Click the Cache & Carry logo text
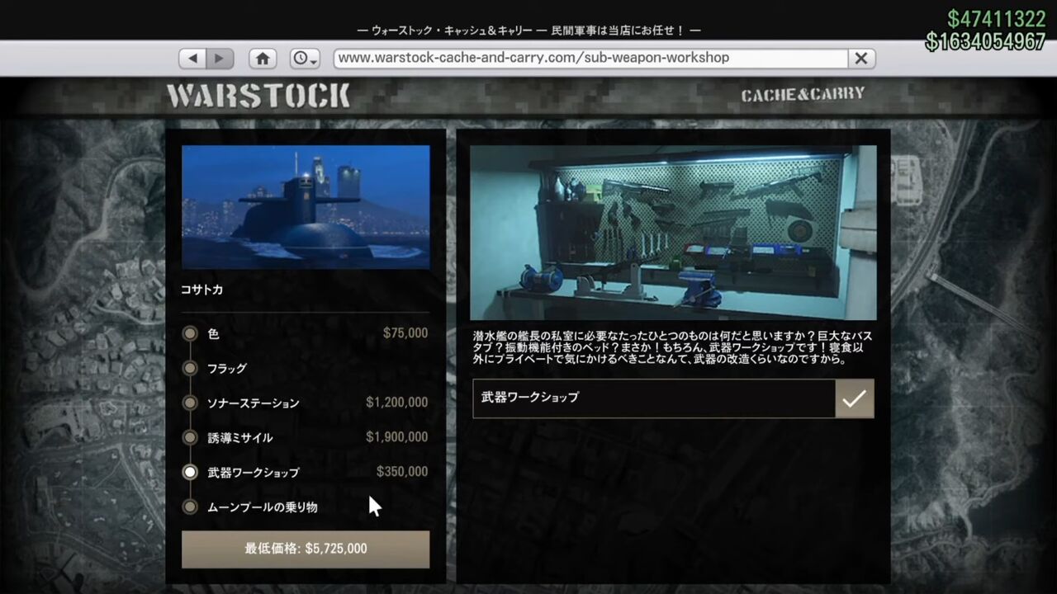This screenshot has width=1057, height=594. tap(803, 95)
